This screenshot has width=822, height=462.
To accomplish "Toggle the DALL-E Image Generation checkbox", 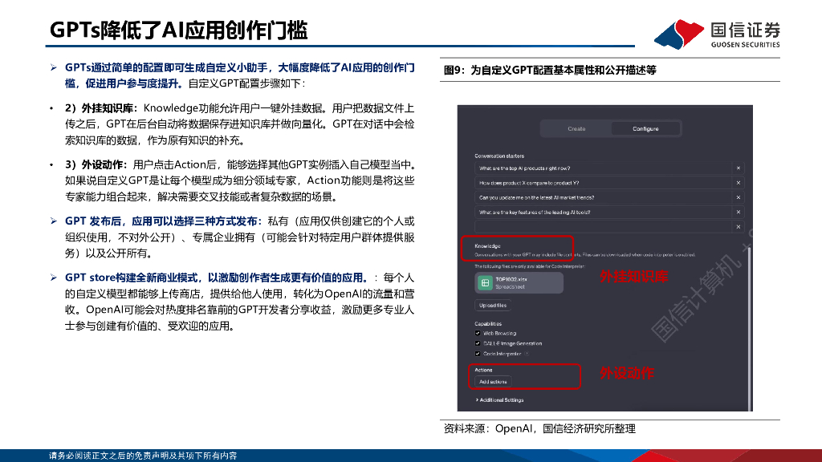I will (477, 342).
